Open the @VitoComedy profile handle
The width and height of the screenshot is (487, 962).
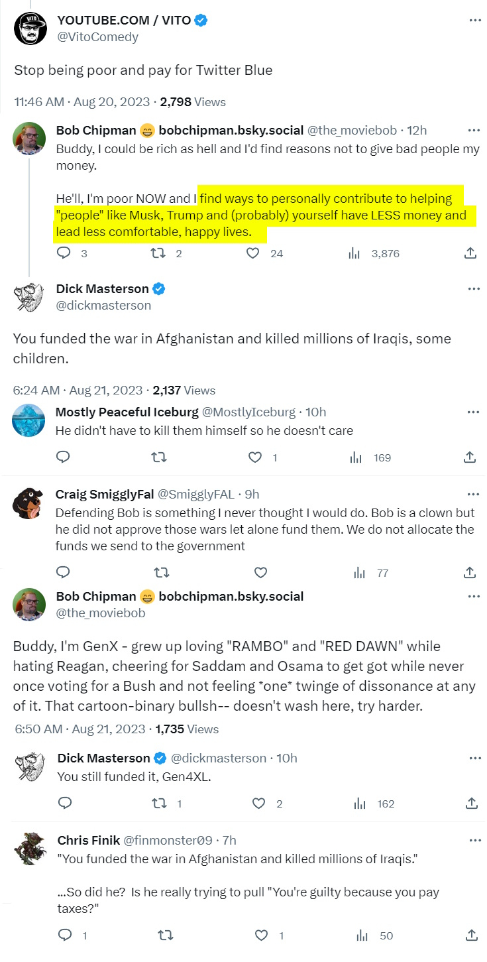[97, 37]
